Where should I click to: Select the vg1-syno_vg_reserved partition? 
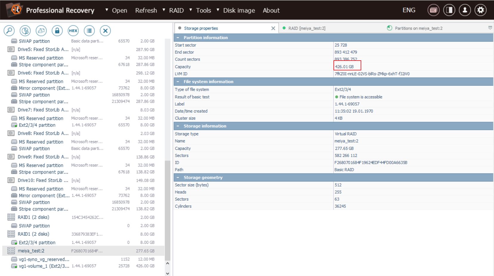(44, 259)
